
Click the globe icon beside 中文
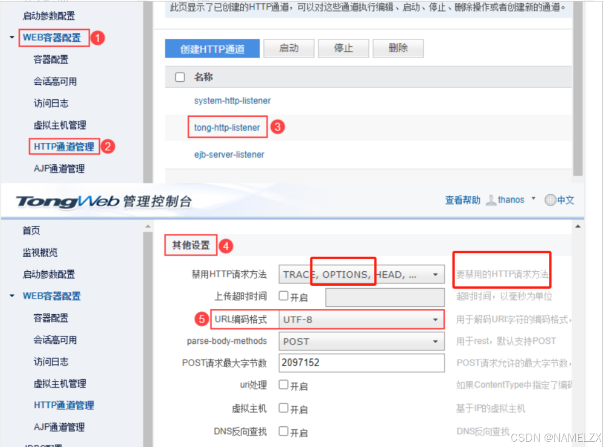click(x=550, y=200)
